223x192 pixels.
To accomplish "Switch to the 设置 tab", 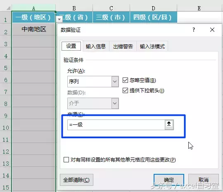I will [71, 46].
